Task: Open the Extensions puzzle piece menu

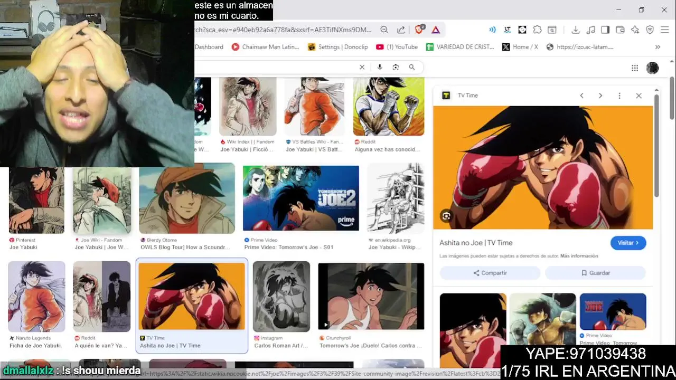Action: coord(537,30)
